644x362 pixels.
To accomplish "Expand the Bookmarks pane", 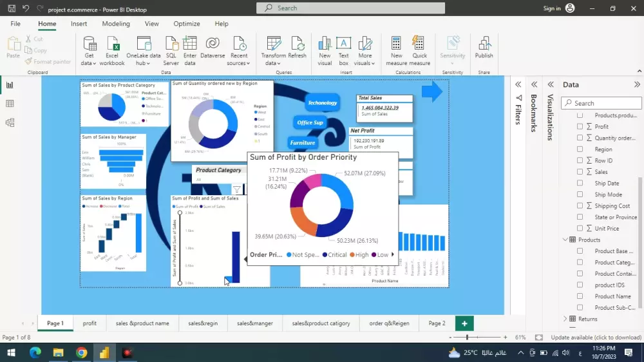I will point(534,84).
